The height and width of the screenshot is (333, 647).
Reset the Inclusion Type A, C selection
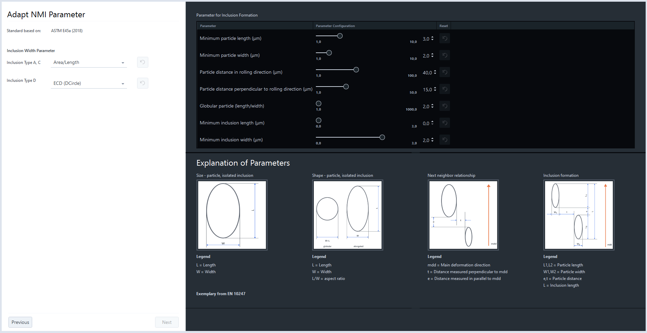[142, 62]
